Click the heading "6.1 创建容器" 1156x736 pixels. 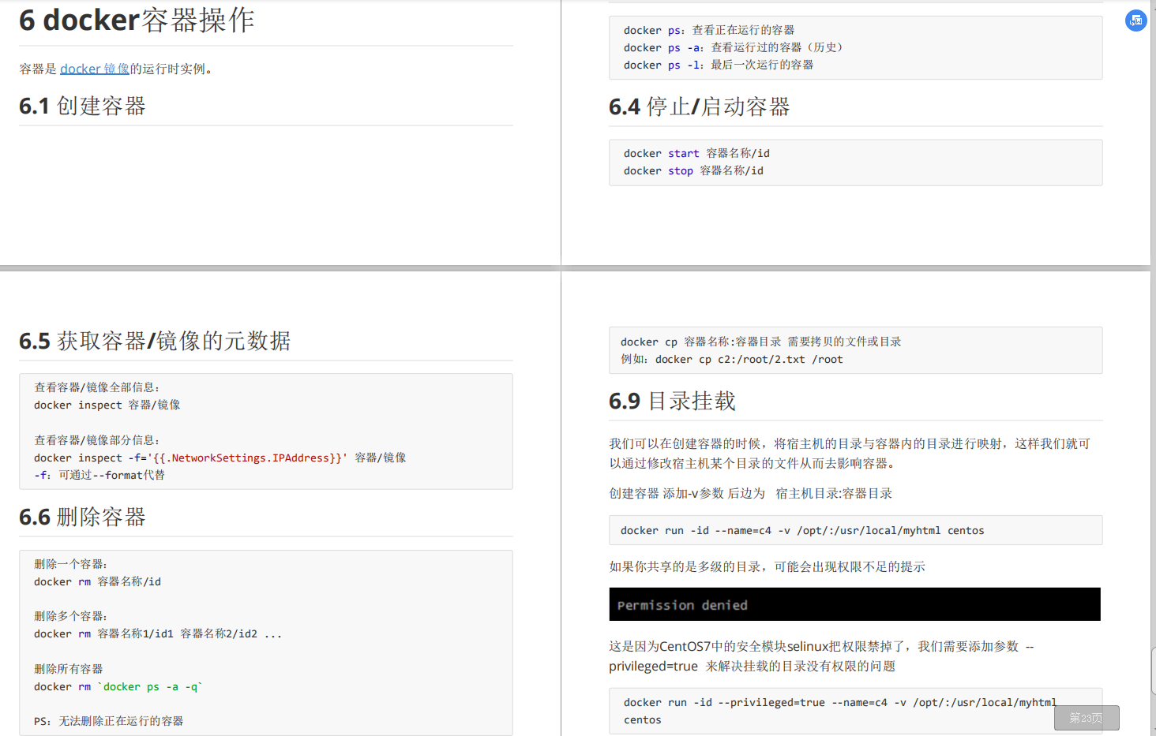coord(82,106)
